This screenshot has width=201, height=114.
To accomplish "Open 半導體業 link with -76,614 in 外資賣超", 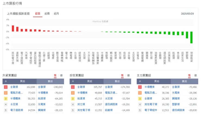I will point(43,93).
